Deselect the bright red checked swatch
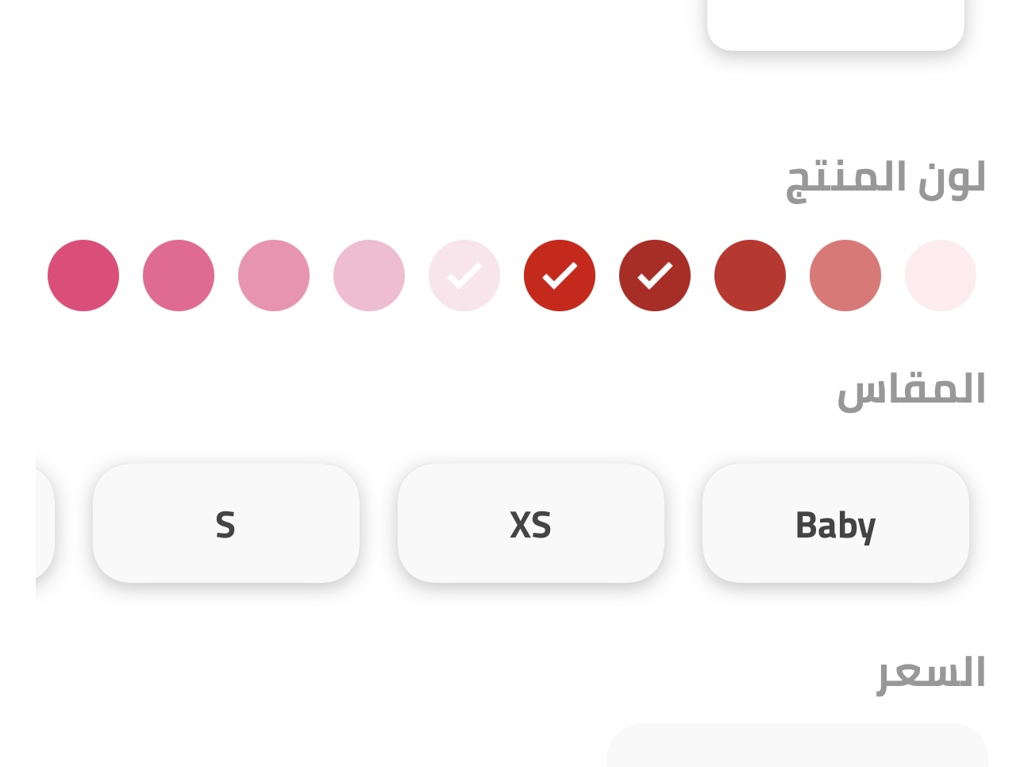1024x767 pixels. [560, 276]
